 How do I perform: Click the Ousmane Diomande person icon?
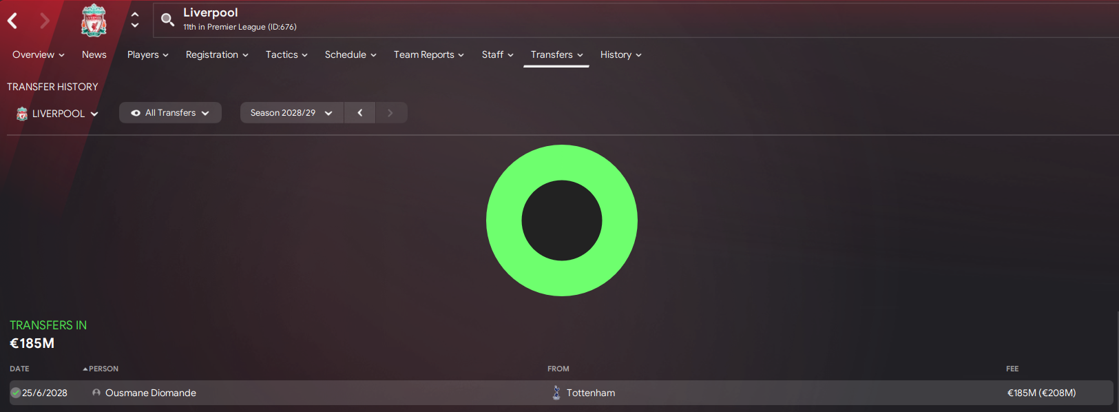click(x=96, y=393)
